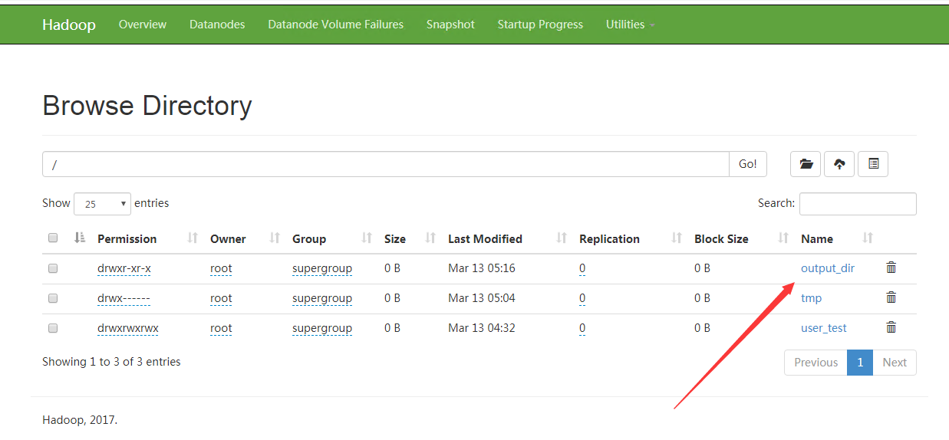Viewport: 949px width, 440px height.
Task: Click the directory path input field
Action: click(386, 164)
